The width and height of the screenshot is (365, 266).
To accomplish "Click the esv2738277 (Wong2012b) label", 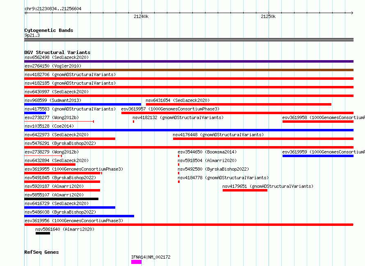I will pos(52,117).
